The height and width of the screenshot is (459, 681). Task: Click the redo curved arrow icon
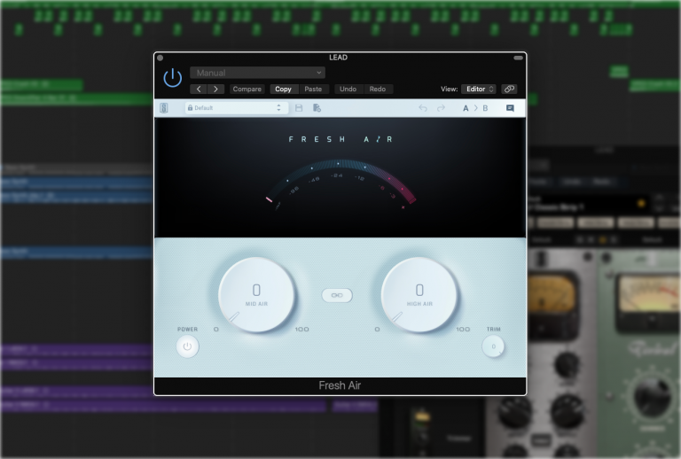tap(441, 108)
